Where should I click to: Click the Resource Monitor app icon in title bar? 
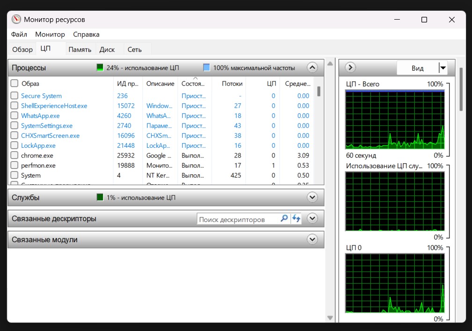pos(16,20)
